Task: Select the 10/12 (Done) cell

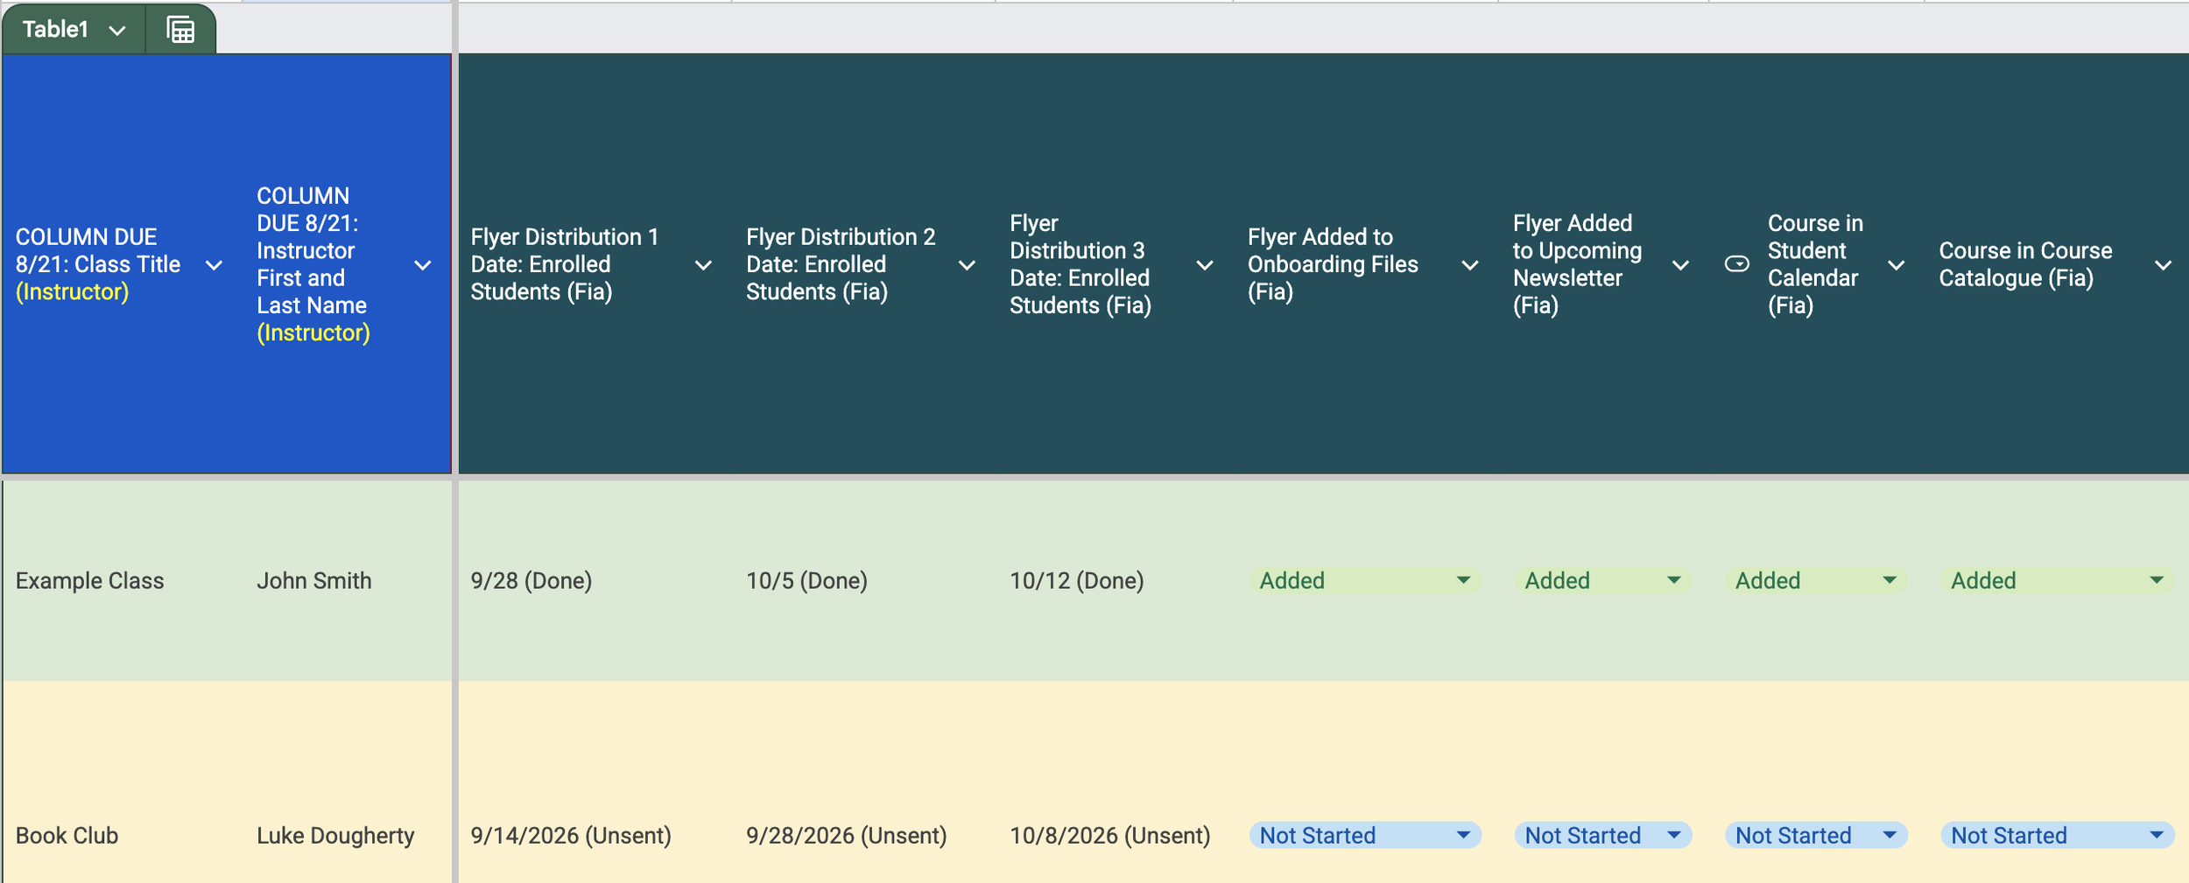Action: click(x=1116, y=580)
